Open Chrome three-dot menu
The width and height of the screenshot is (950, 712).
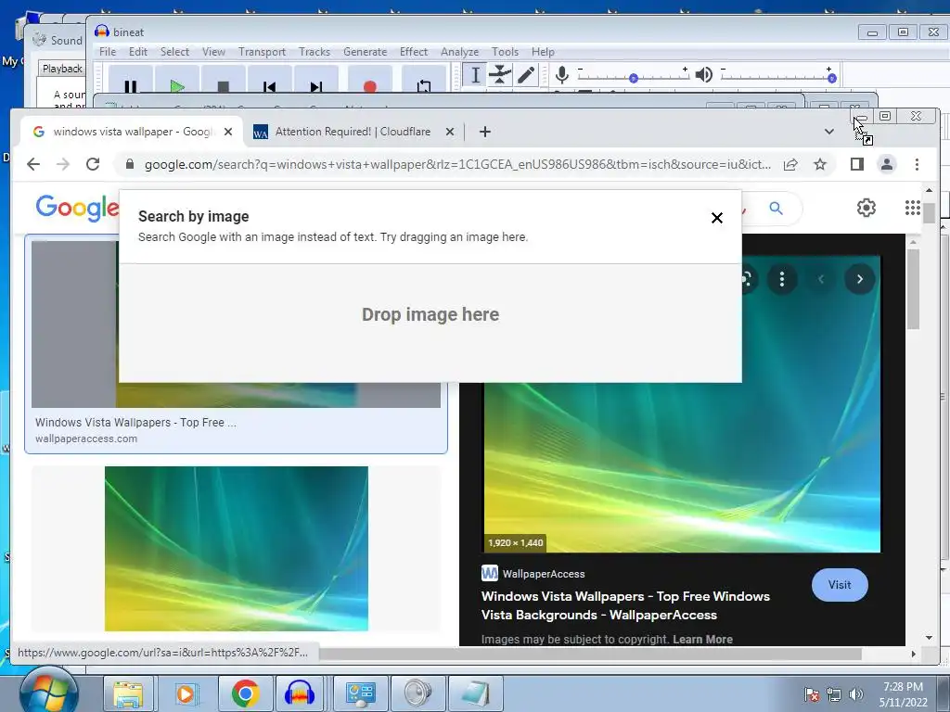coord(917,164)
